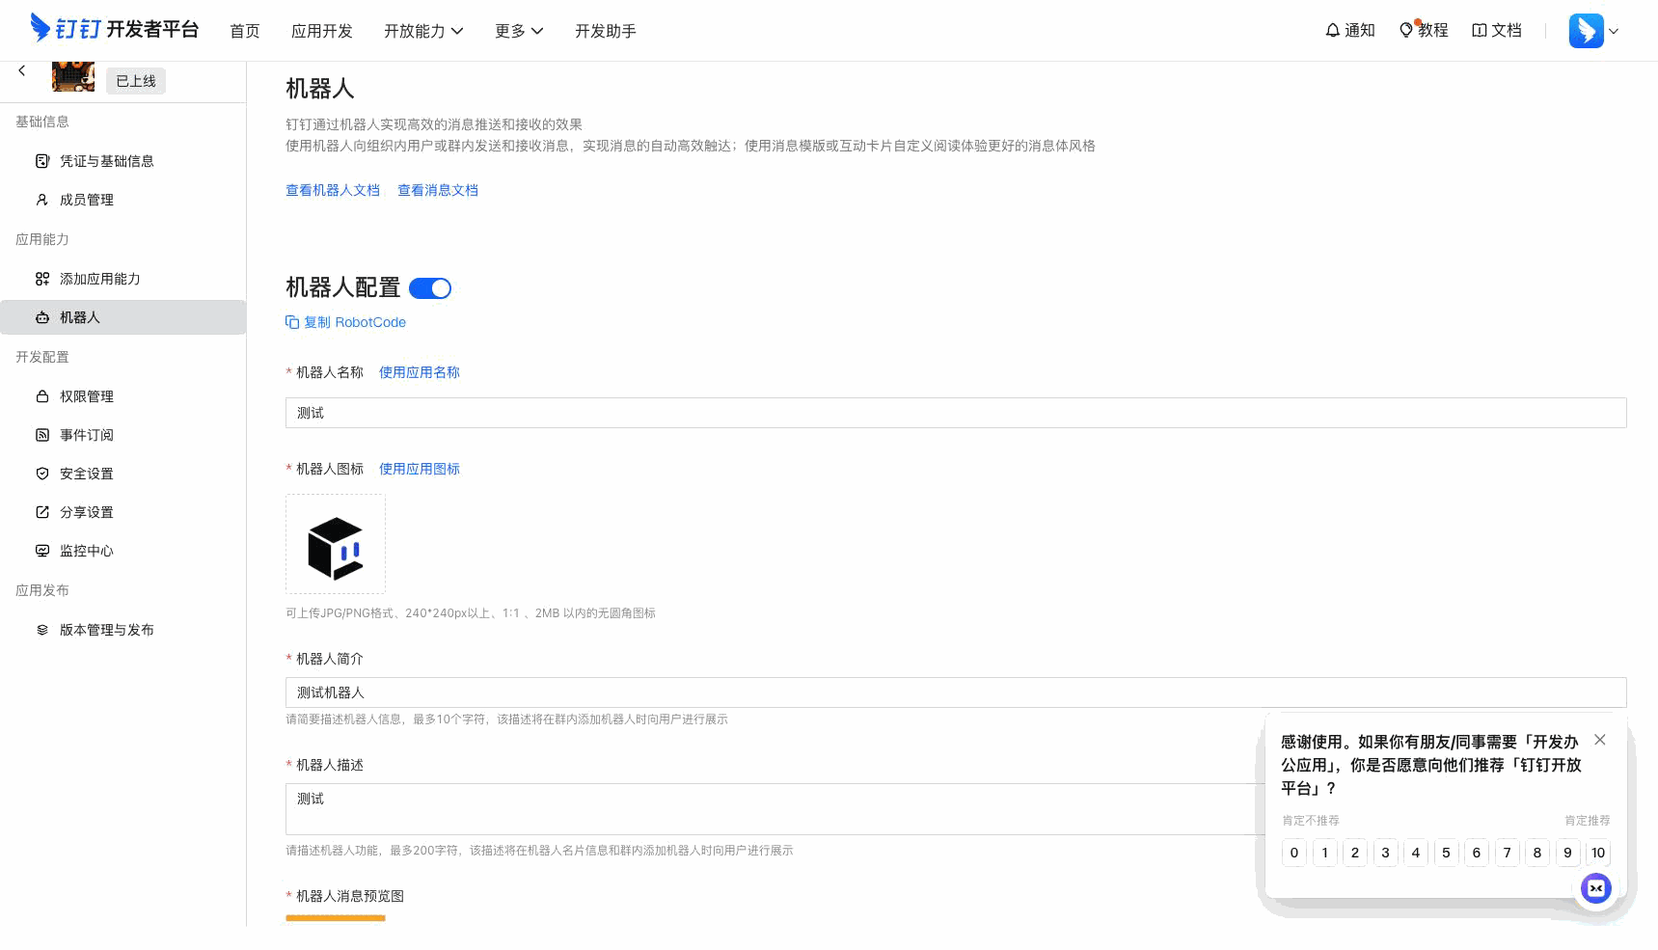Click the 机器人简介 input field
Image resolution: width=1658 pixels, height=950 pixels.
(x=956, y=692)
